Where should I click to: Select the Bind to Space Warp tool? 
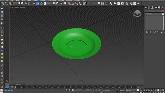(x=10, y=4)
